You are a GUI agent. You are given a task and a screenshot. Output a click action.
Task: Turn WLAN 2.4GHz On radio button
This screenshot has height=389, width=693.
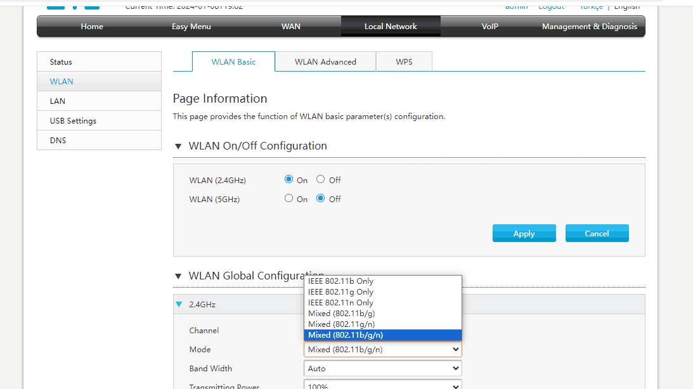click(x=289, y=180)
